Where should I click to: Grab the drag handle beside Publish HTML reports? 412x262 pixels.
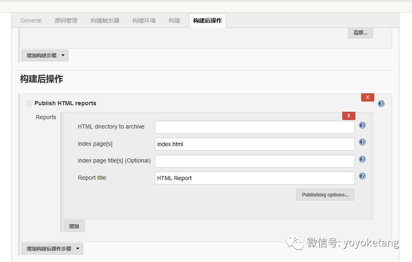pos(29,103)
